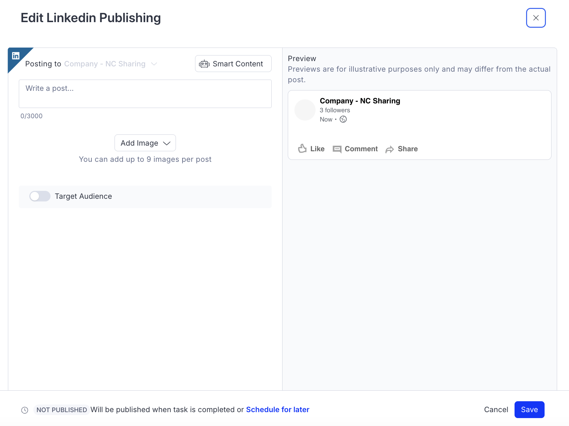Viewport: 569px width, 426px height.
Task: Click the Company - NC Sharing preview title
Action: [360, 101]
